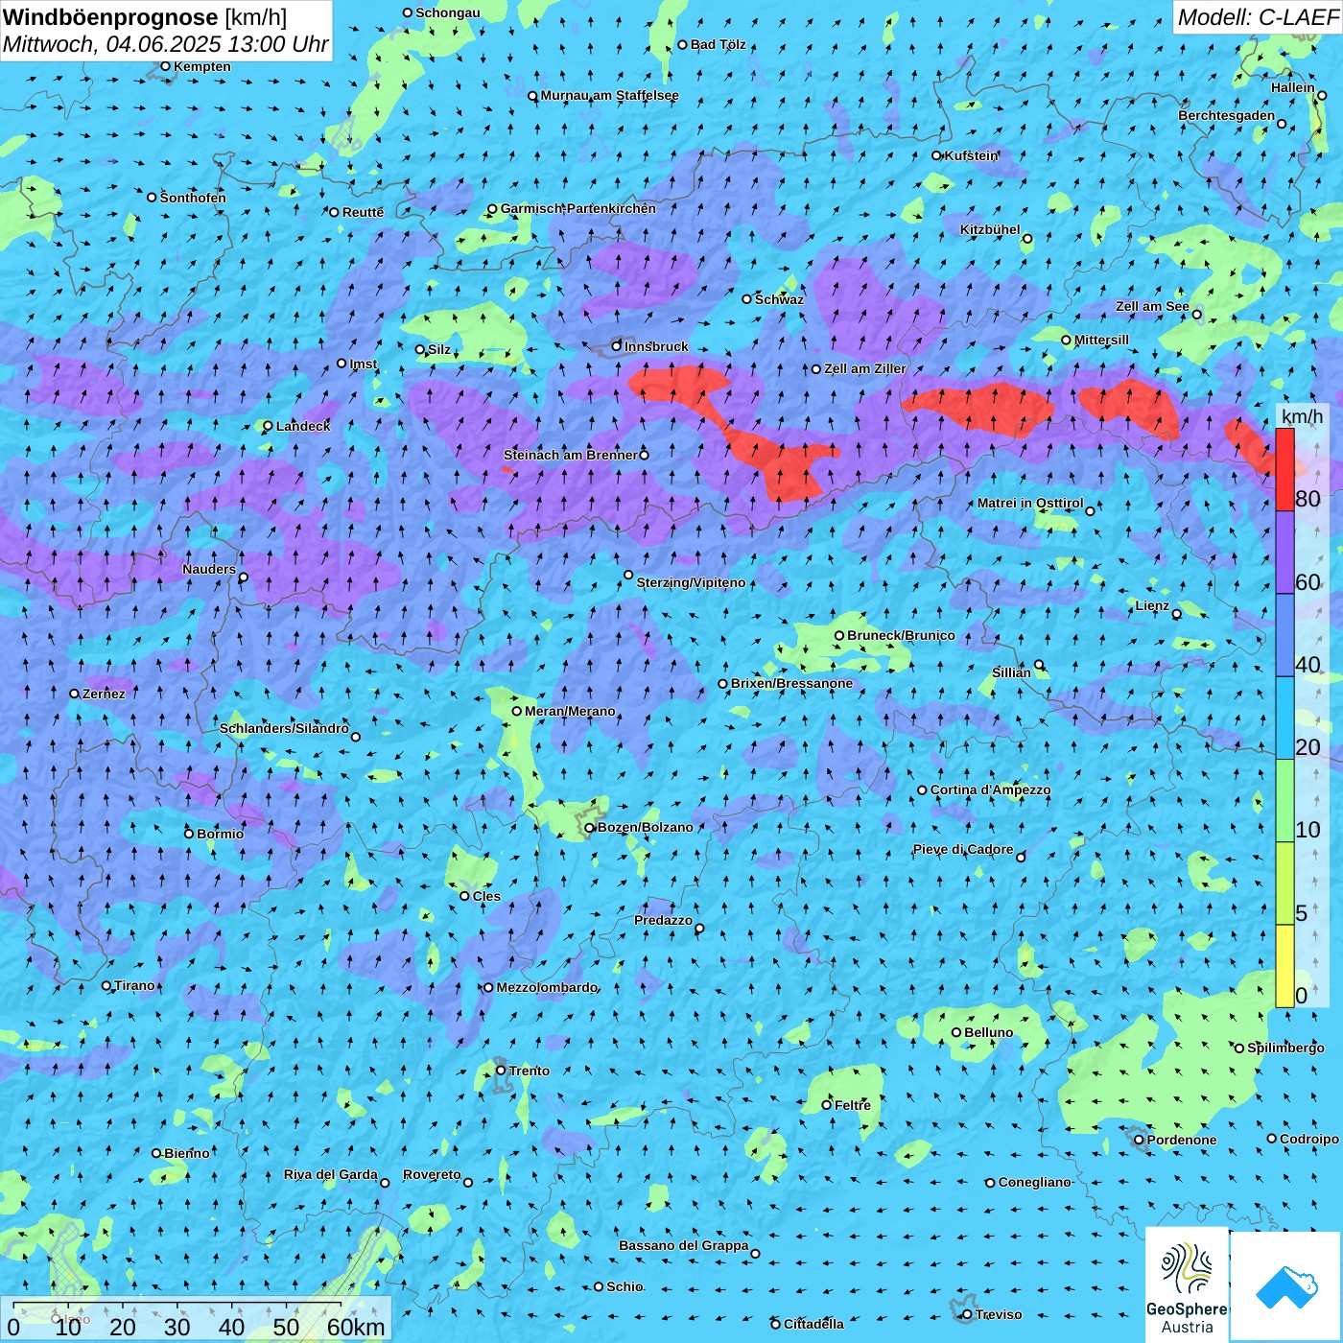The height and width of the screenshot is (1343, 1343).
Task: Click the Steinach am Brenner marker
Action: point(645,455)
